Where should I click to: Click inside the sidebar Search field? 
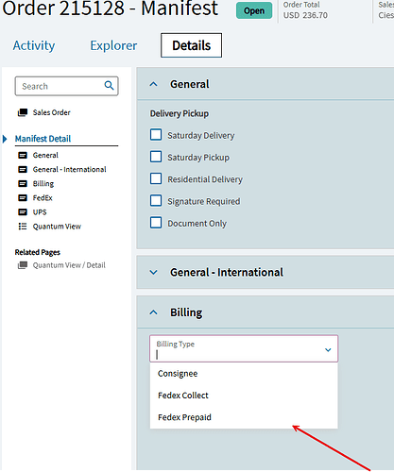click(61, 86)
